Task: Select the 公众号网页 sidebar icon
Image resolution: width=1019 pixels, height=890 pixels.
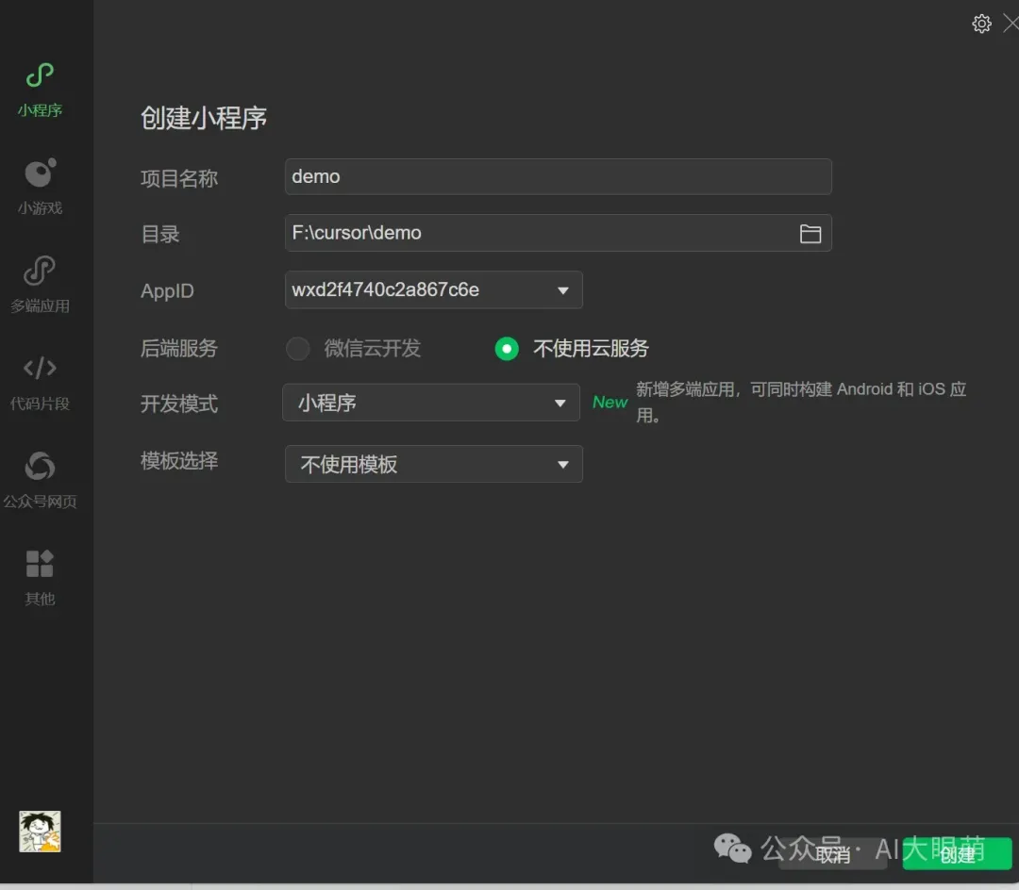Action: tap(40, 467)
